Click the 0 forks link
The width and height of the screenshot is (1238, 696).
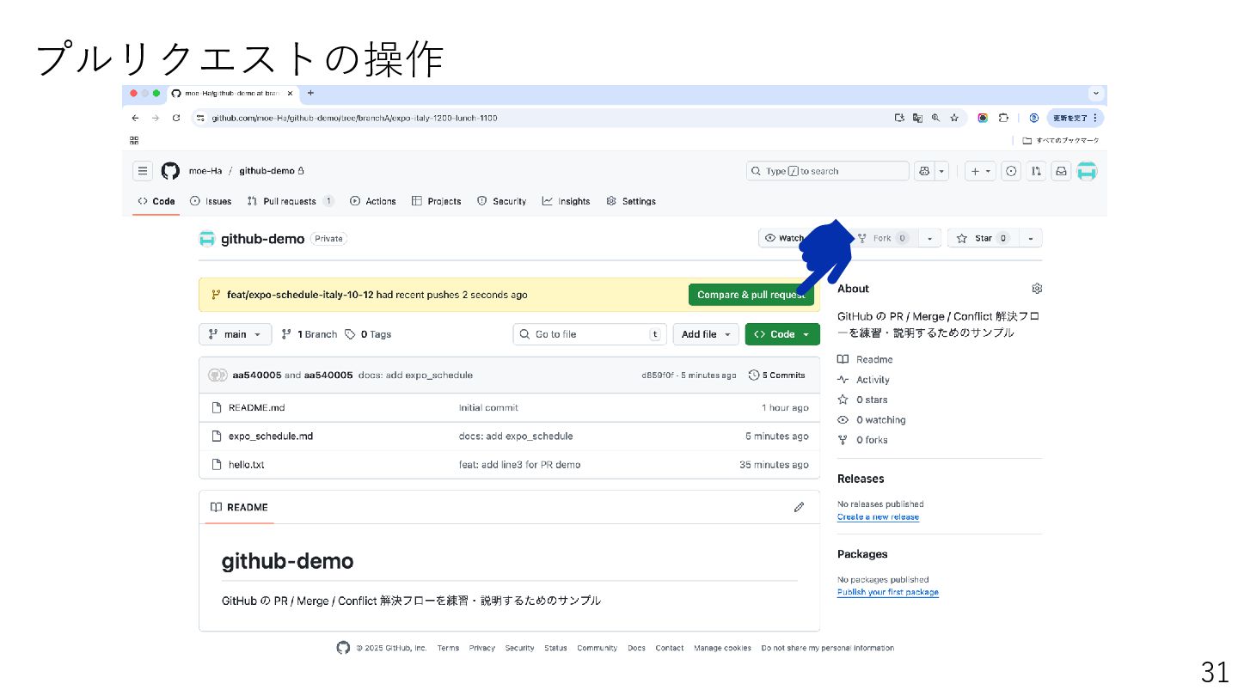click(x=863, y=440)
